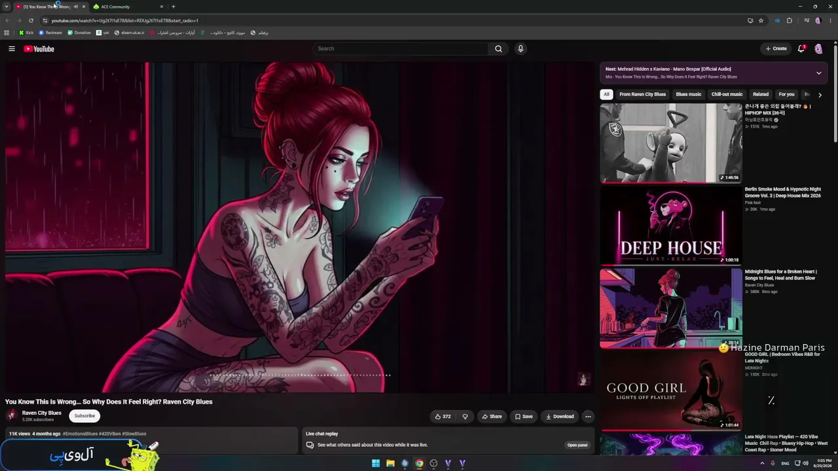Open the #EmotionalBlues hashtag
The image size is (838, 471).
point(81,434)
